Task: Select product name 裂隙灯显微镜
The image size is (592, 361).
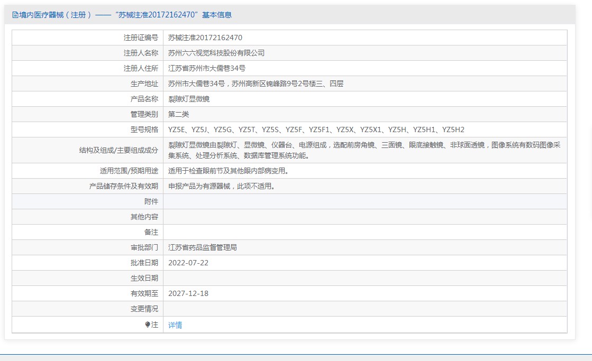Action: click(189, 99)
